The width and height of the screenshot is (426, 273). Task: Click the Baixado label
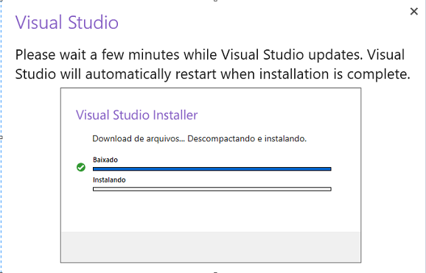pos(105,160)
